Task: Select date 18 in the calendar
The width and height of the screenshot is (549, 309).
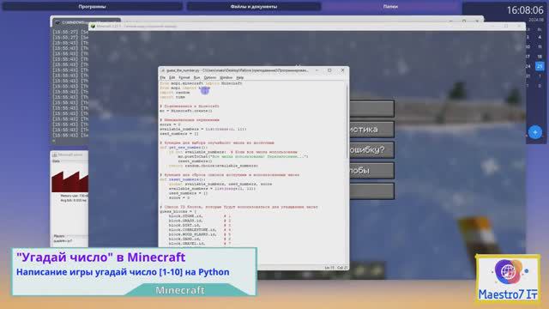Action: click(x=540, y=57)
